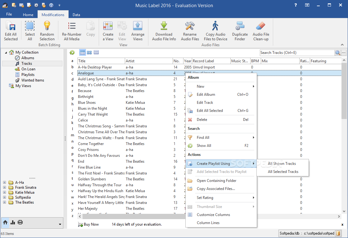This screenshot has width=348, height=238.
Task: Click Select All ribbon icon
Action: [30, 26]
